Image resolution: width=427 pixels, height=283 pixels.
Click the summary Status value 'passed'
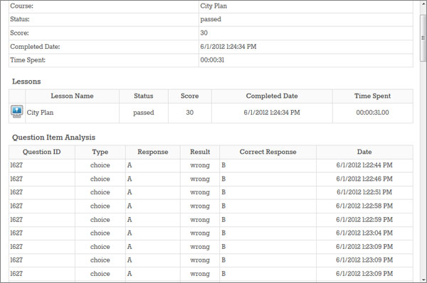pos(211,20)
